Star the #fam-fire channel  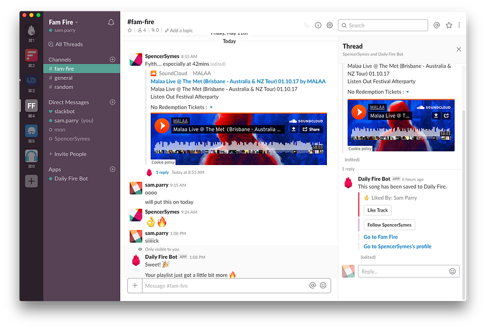(x=130, y=30)
